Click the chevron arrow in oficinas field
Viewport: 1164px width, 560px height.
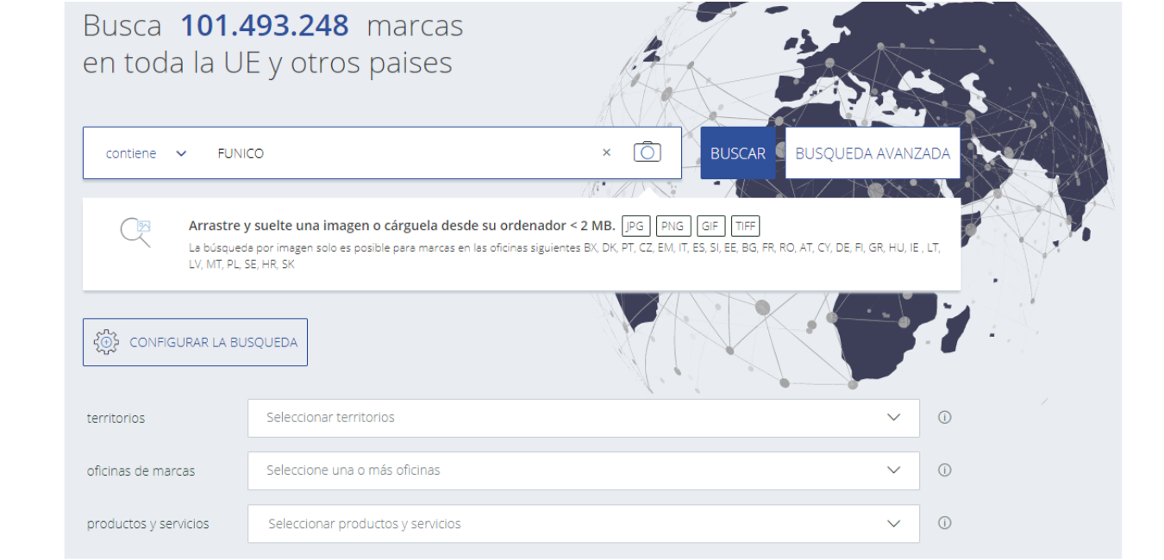click(893, 471)
